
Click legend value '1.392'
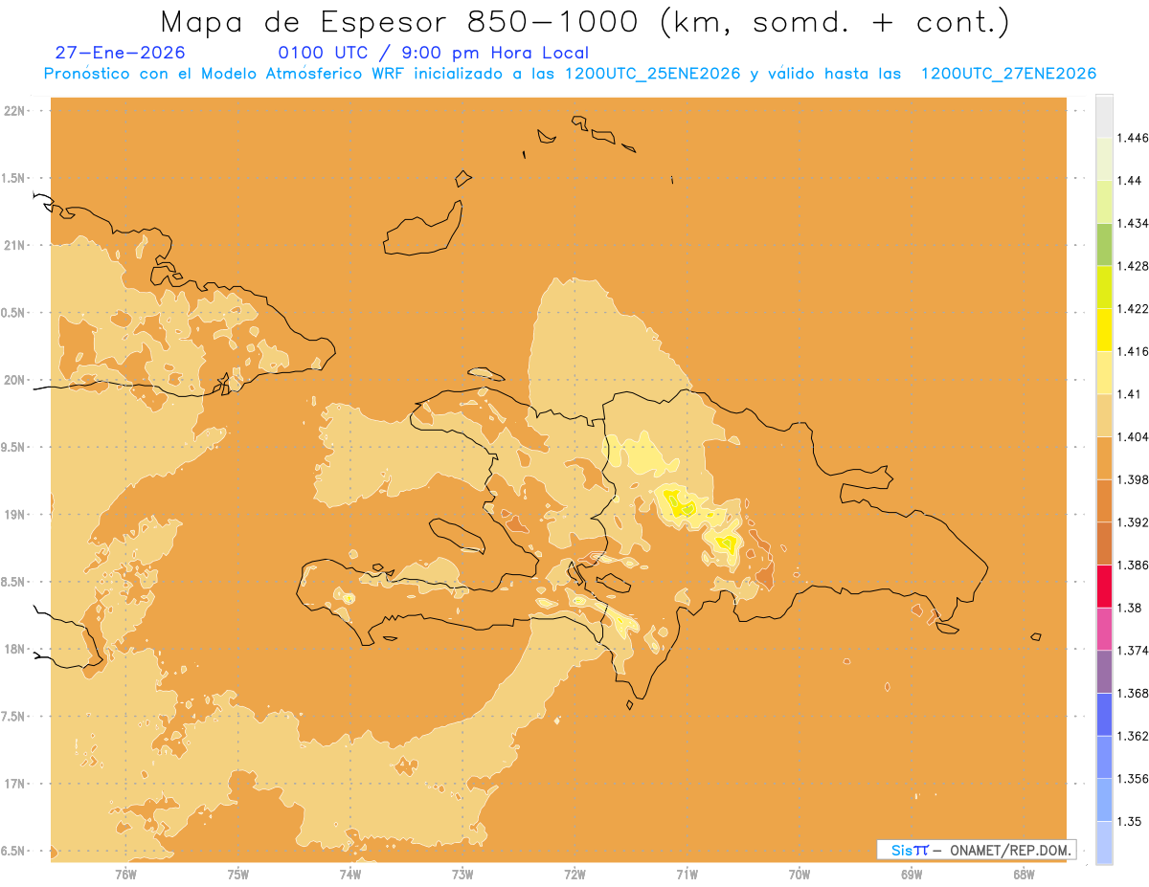(1133, 522)
